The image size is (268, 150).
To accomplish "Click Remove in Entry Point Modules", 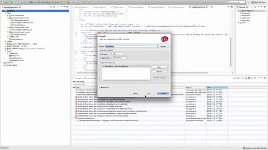I will click(x=160, y=72).
